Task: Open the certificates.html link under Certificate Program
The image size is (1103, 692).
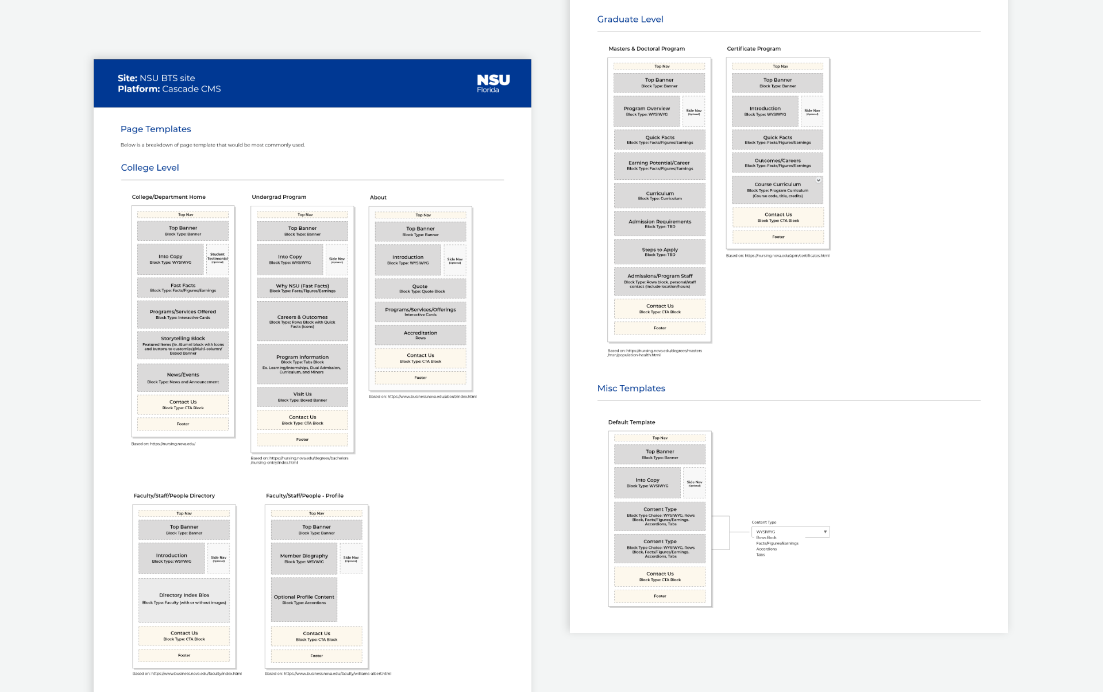Action: pos(778,255)
